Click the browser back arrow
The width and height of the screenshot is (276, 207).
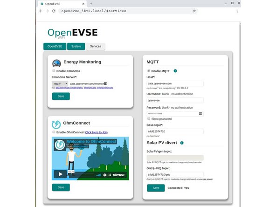coord(41,11)
